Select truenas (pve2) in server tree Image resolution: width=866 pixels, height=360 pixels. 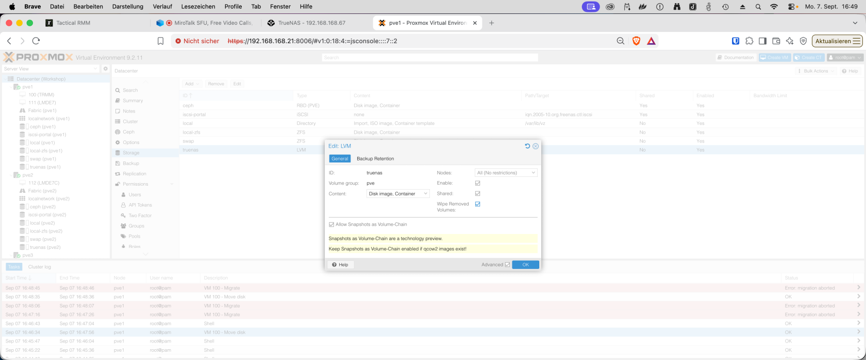[45, 247]
